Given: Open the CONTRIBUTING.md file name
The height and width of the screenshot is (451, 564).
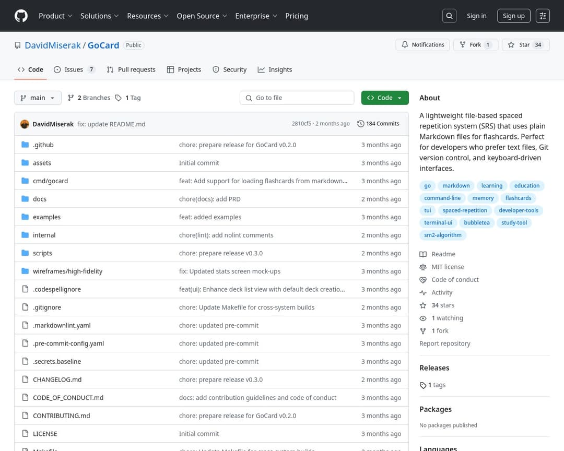Looking at the screenshot, I should click(62, 416).
